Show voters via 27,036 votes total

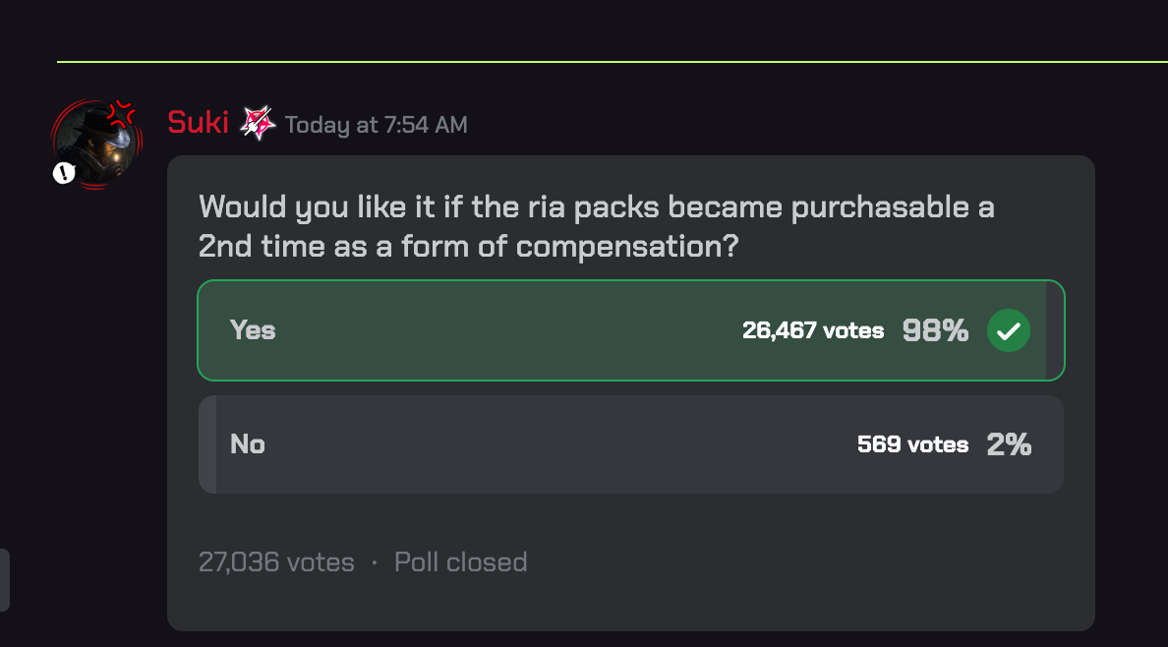point(276,562)
